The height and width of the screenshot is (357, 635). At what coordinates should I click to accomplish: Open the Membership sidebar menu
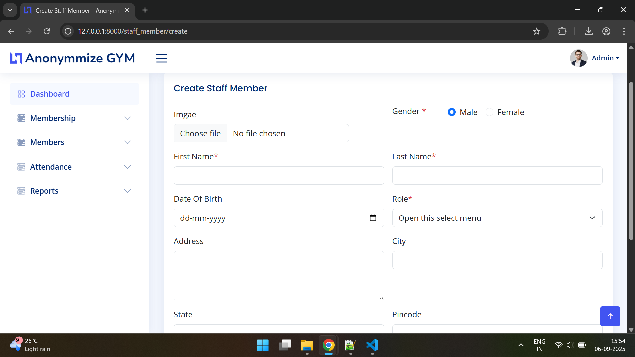[x=74, y=118]
